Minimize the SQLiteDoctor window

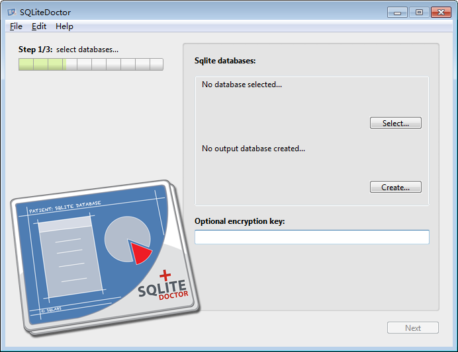[x=397, y=13]
